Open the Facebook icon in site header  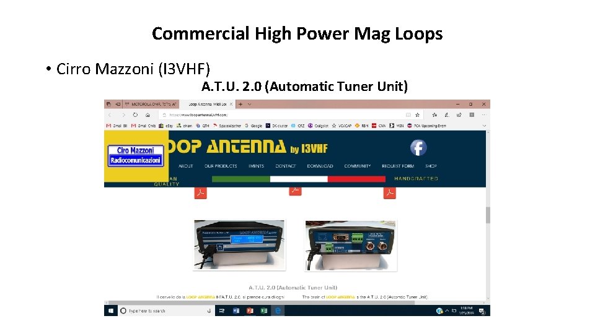[x=418, y=148]
